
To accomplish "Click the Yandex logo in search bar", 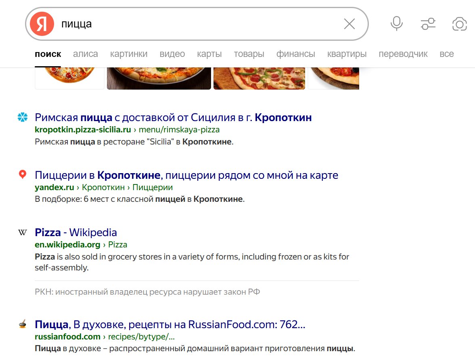I will (42, 24).
